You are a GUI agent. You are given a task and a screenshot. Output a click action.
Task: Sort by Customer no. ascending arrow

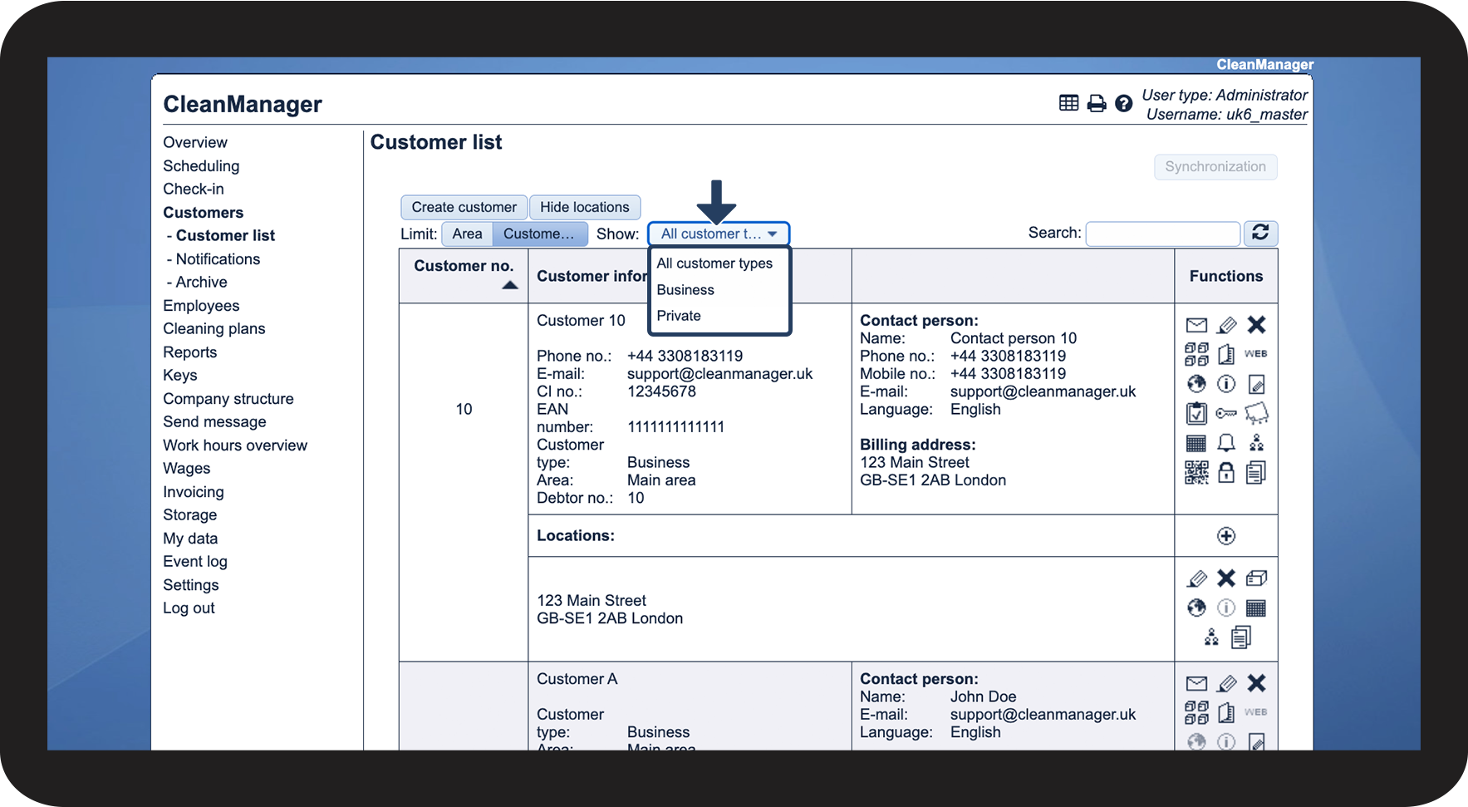(x=510, y=285)
